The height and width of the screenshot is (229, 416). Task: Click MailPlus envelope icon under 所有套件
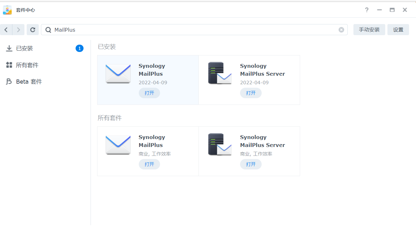[118, 145]
